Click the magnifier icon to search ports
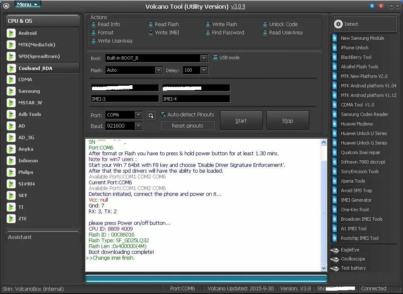 [151, 116]
